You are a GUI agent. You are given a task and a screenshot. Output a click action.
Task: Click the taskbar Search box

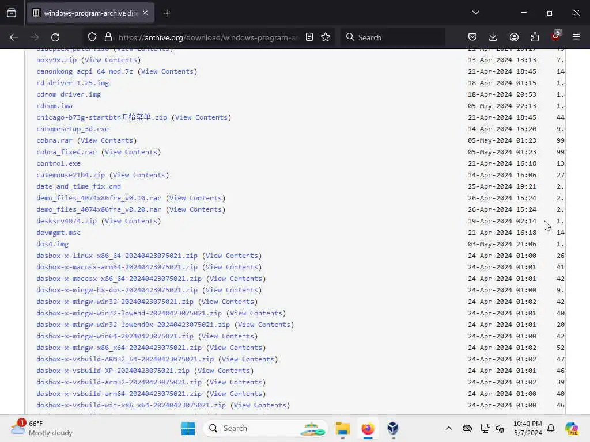point(266,428)
